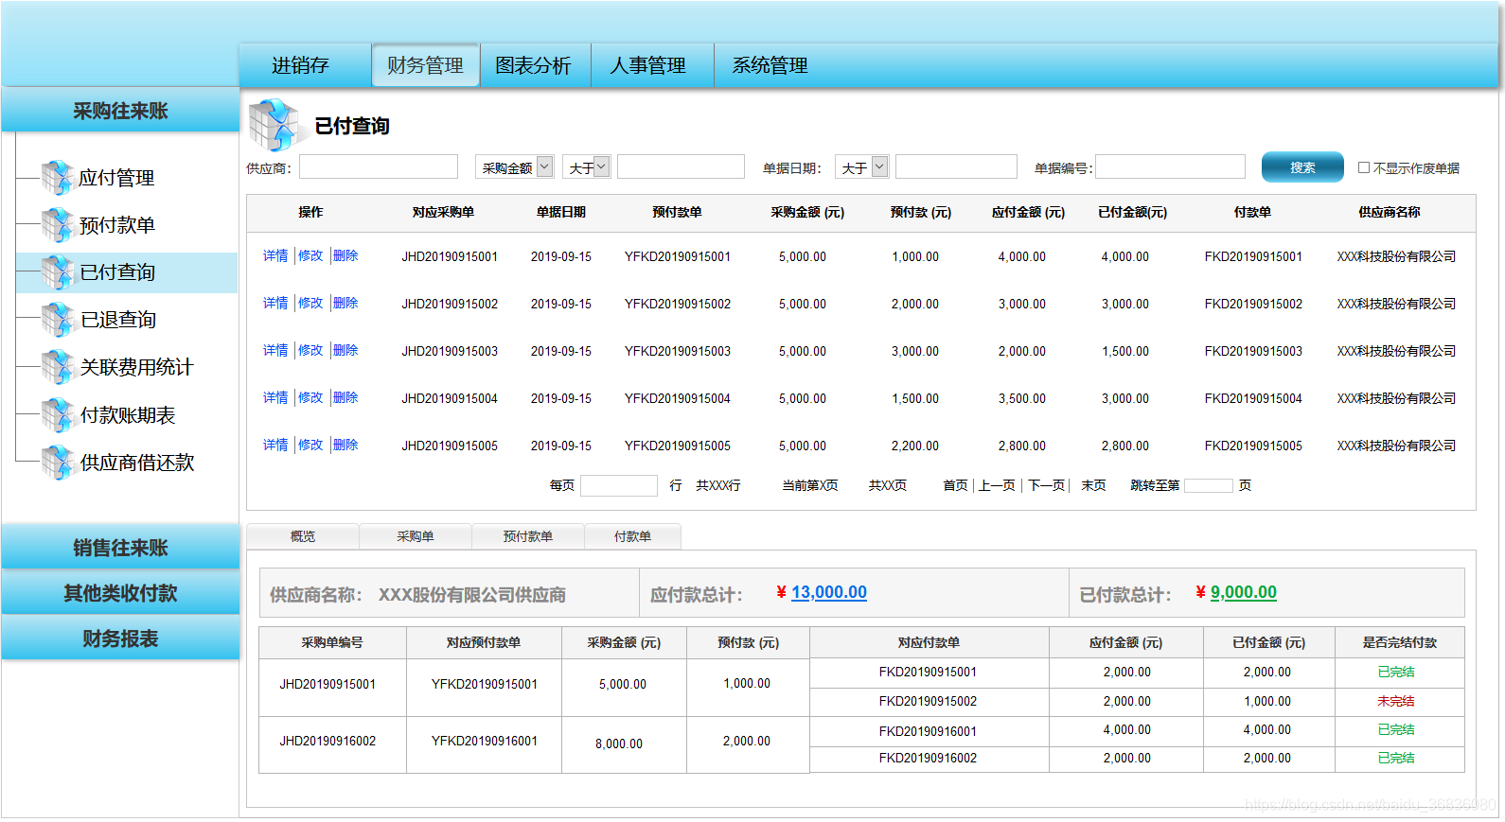Click the cube icon beside 应付管理
Viewport: 1505px width, 822px height.
[x=57, y=178]
